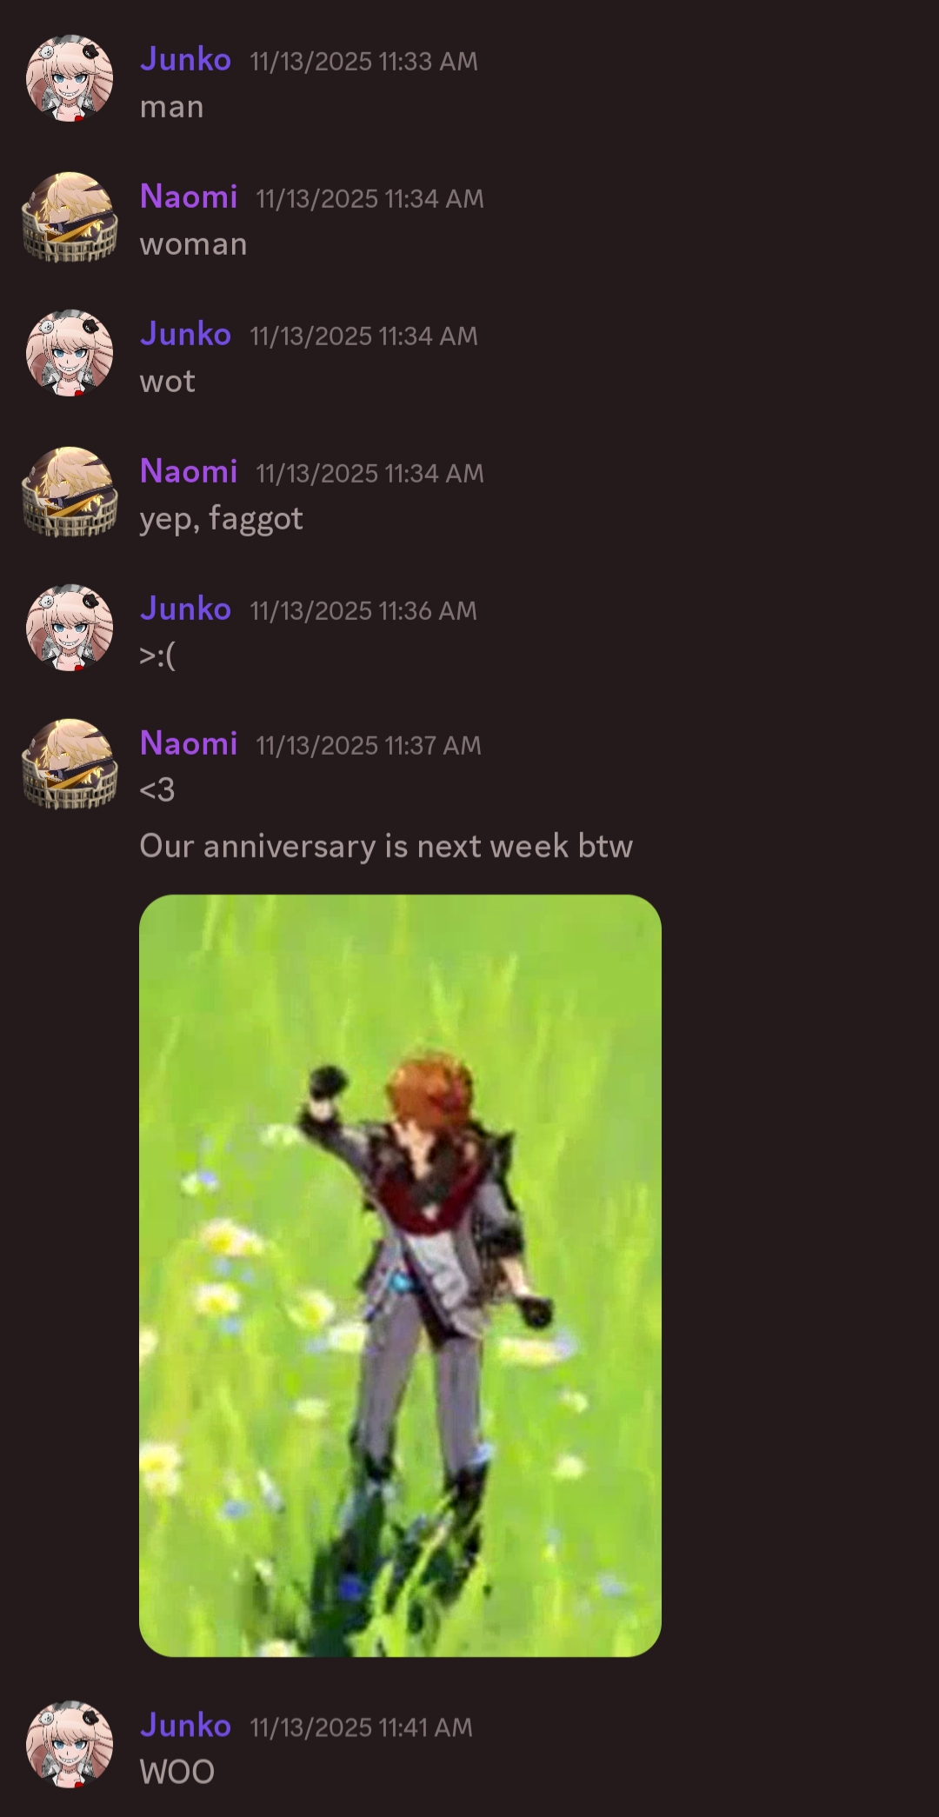Click the Junko username above "wot"

185,334
